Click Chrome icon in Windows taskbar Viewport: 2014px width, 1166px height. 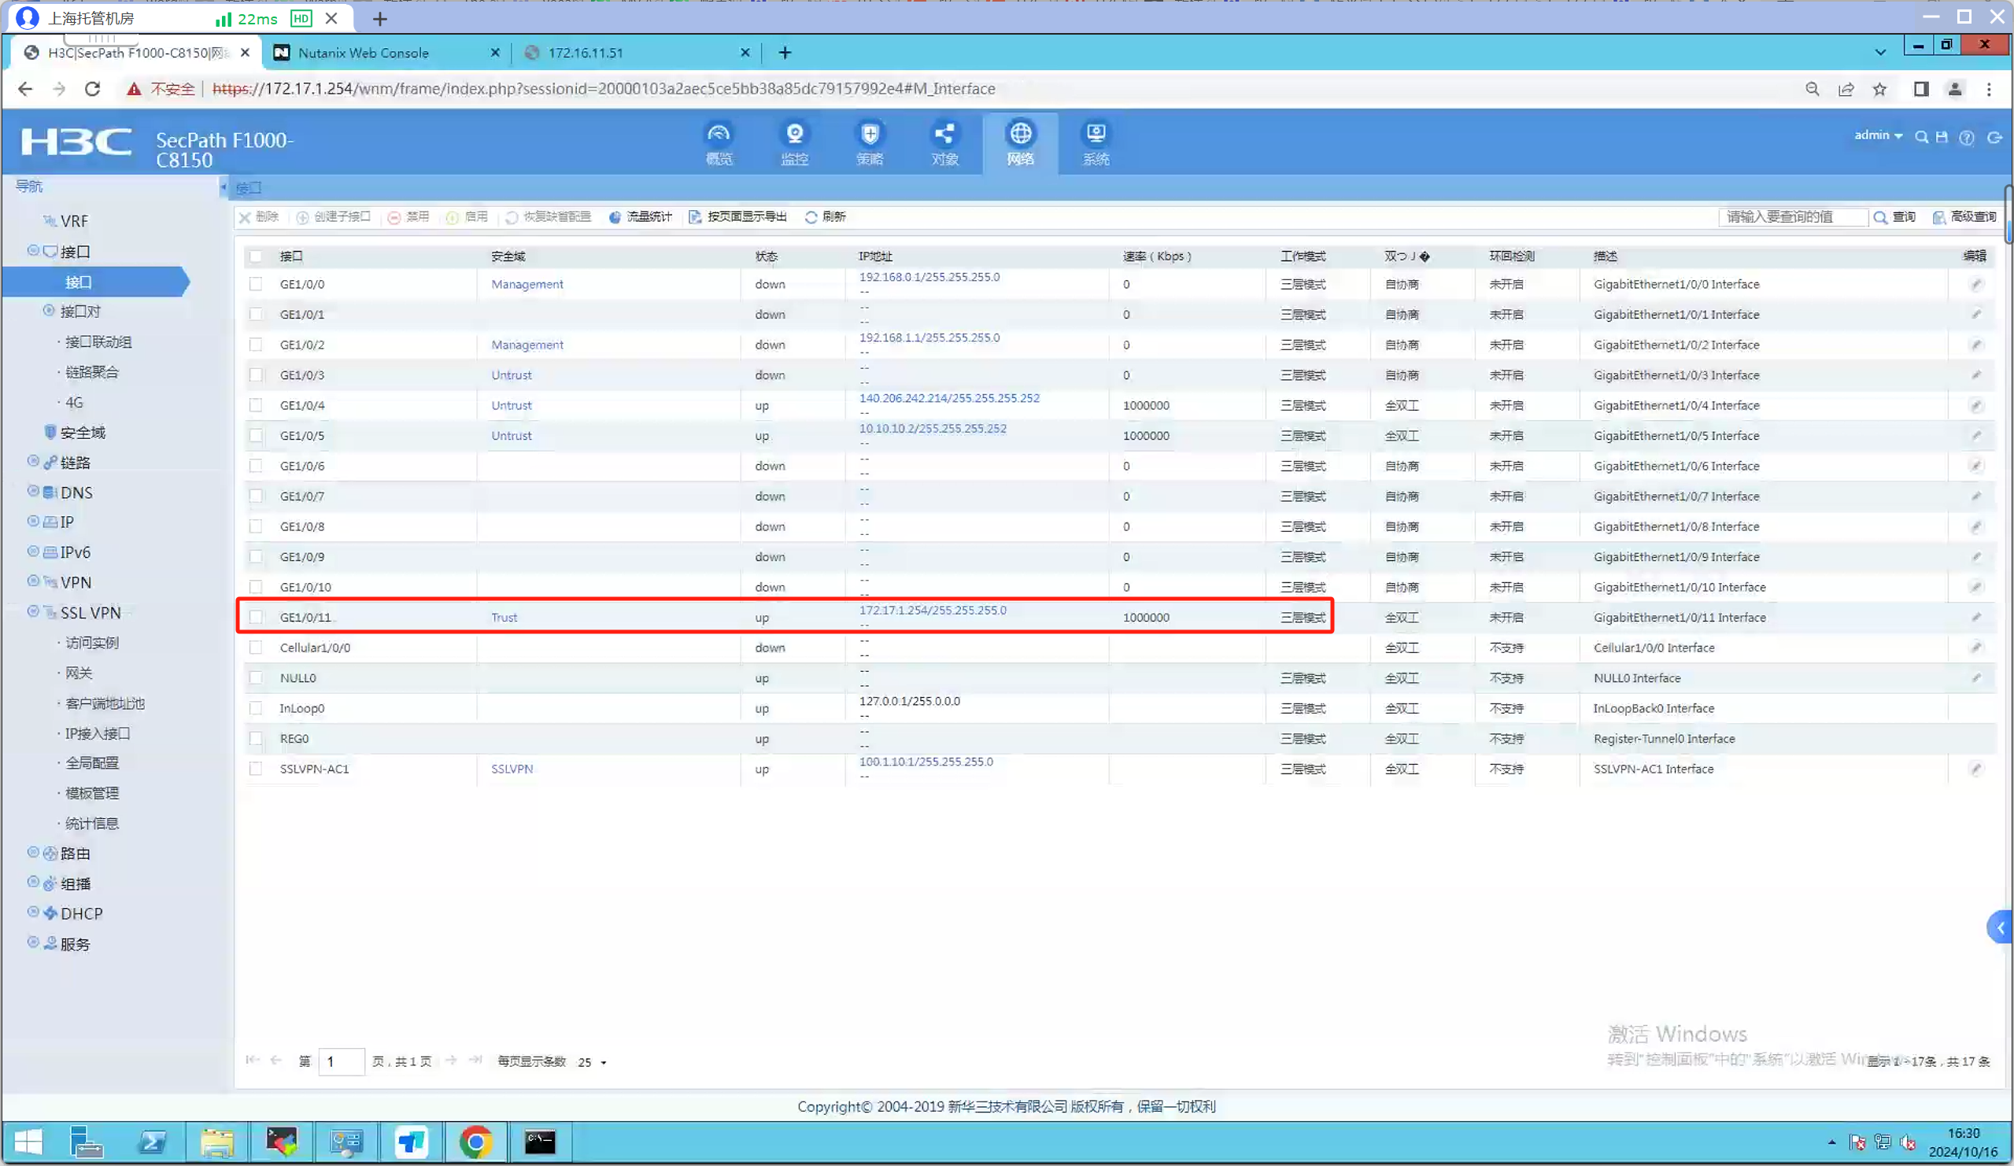coord(475,1142)
